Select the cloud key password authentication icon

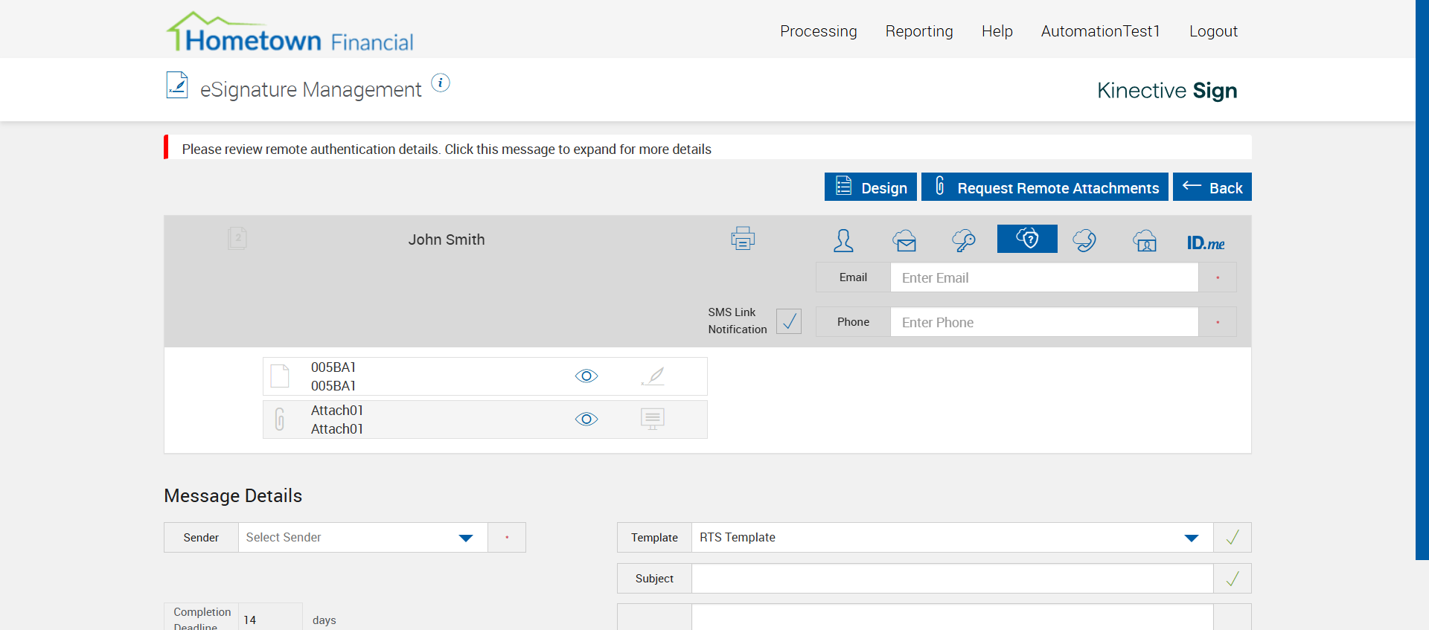964,240
